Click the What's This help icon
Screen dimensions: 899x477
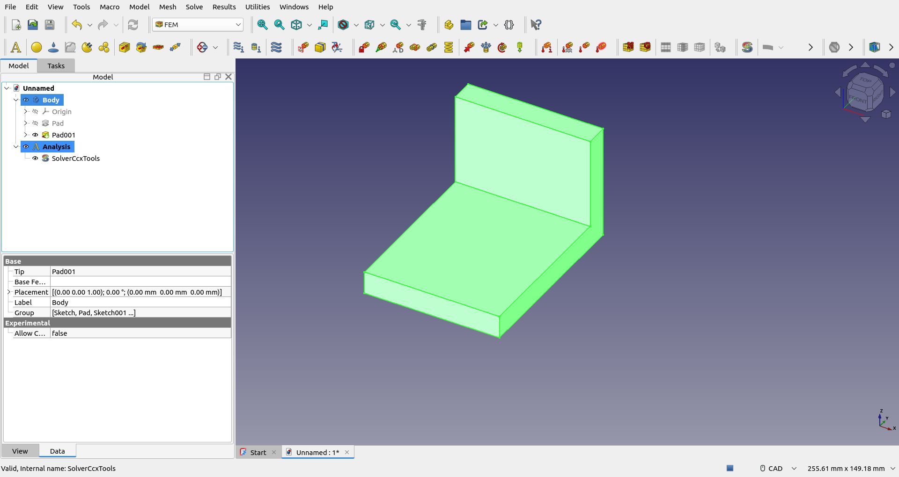[536, 25]
